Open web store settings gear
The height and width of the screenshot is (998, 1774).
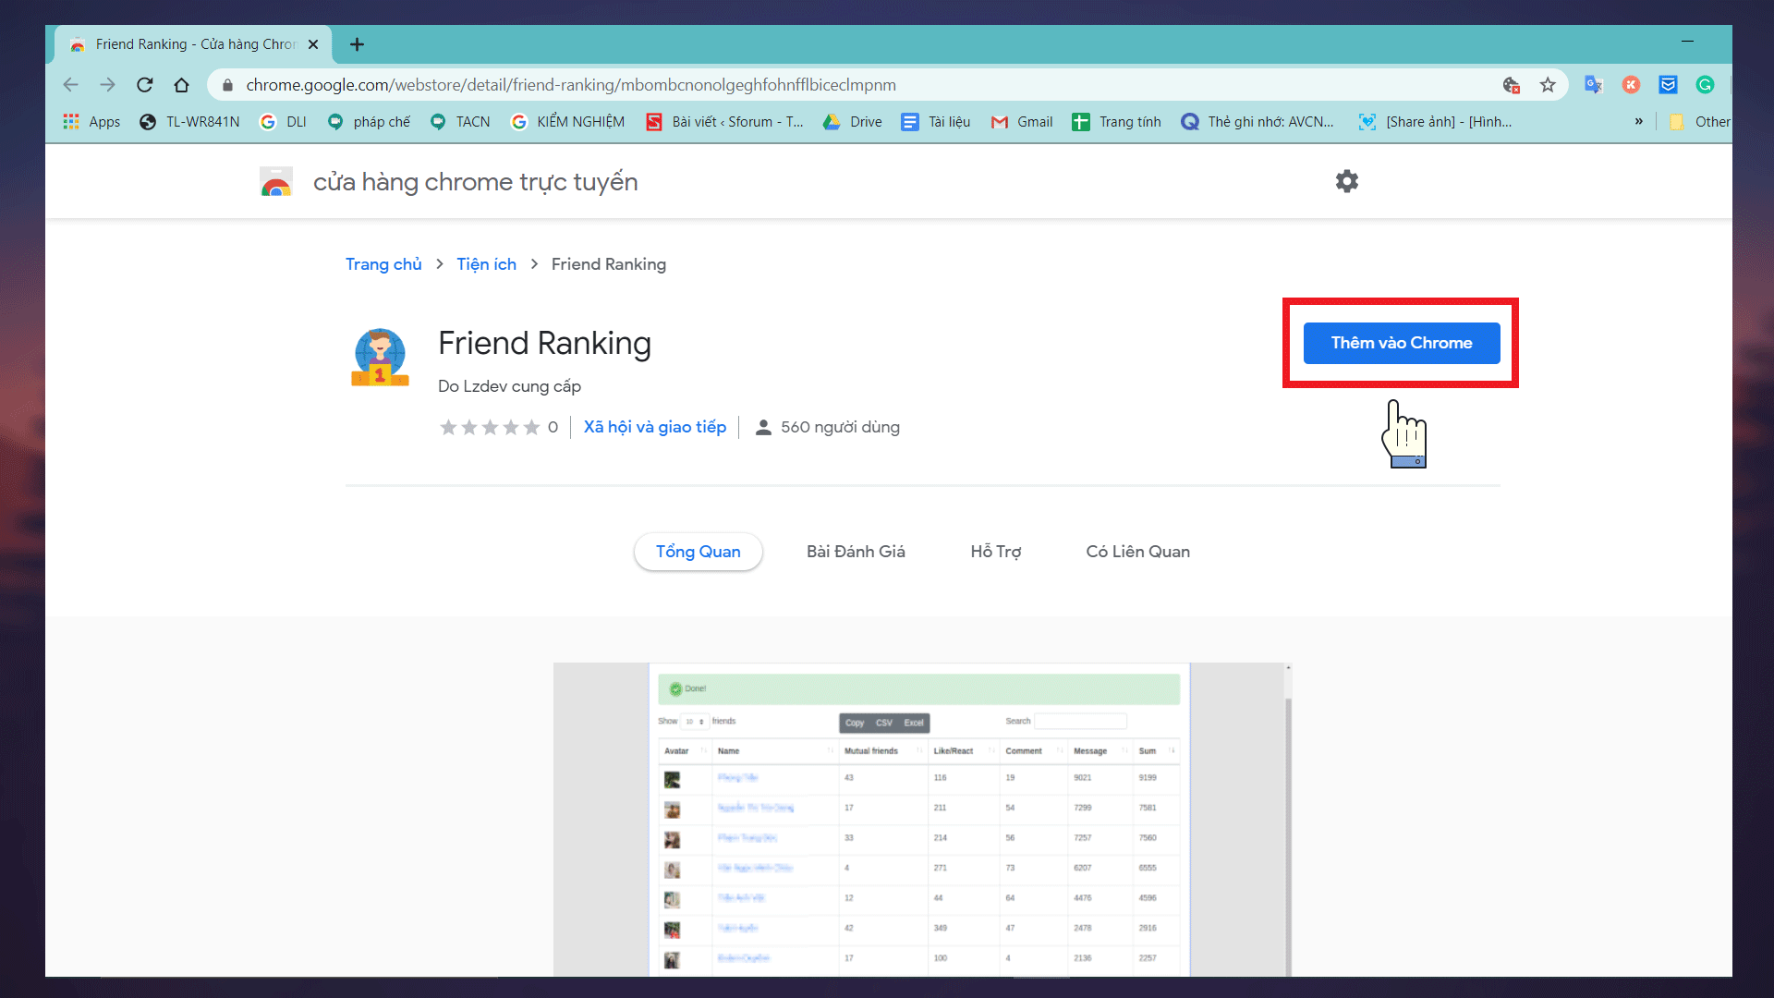pos(1347,181)
